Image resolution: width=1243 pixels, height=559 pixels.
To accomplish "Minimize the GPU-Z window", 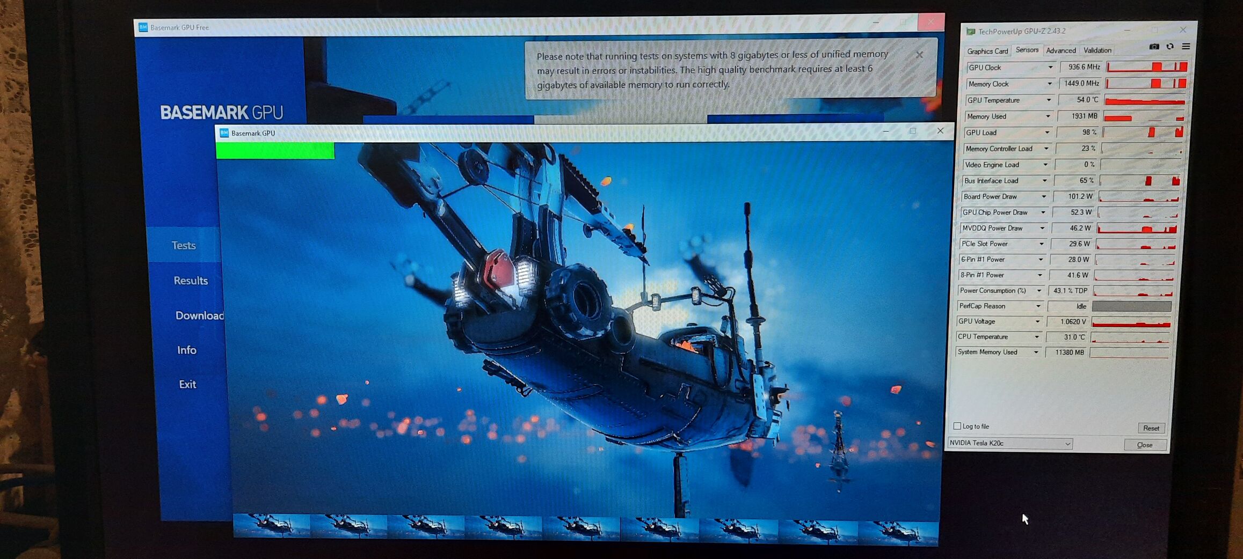I will pyautogui.click(x=1127, y=30).
